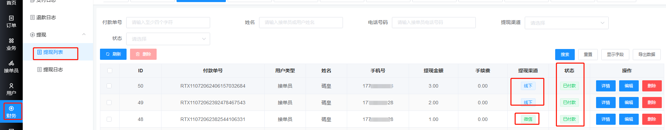Open the 业务 sidebar icon
Image resolution: width=666 pixels, height=130 pixels.
coord(11,44)
